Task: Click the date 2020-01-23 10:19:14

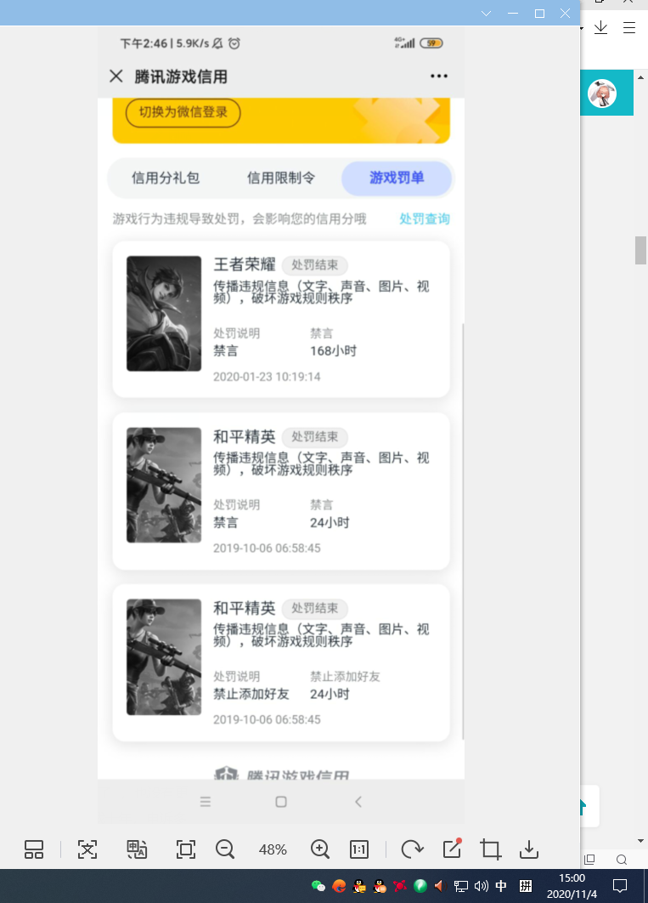Action: [x=267, y=377]
